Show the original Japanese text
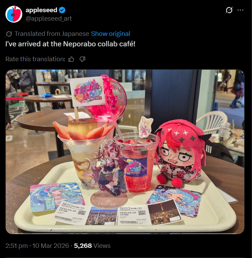Screen dimensions: 252x258 click(111, 34)
